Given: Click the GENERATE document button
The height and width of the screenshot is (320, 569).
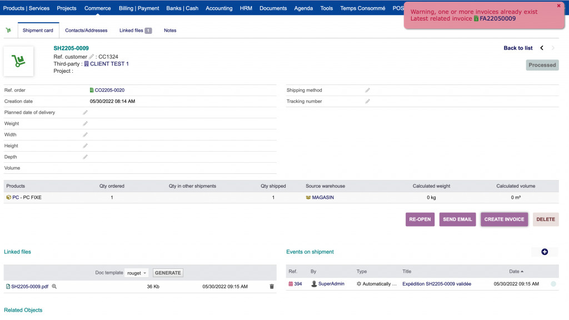Looking at the screenshot, I should (x=168, y=273).
